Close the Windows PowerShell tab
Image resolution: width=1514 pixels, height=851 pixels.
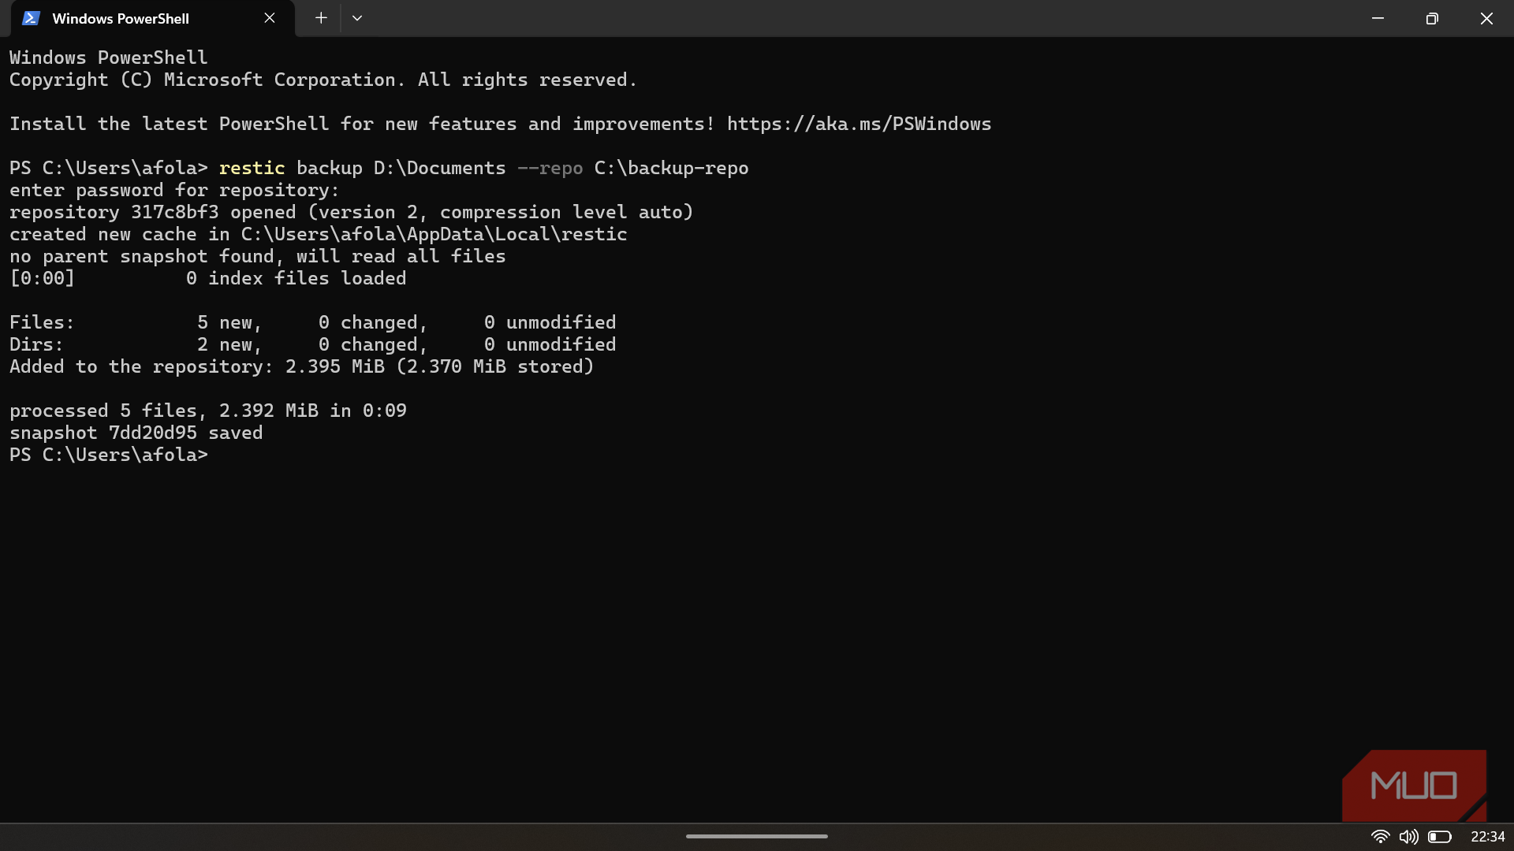[270, 17]
